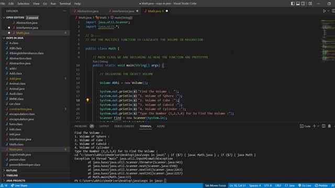Toggle bottom panel layout icon
This screenshot has height=188, width=335.
[298, 4]
